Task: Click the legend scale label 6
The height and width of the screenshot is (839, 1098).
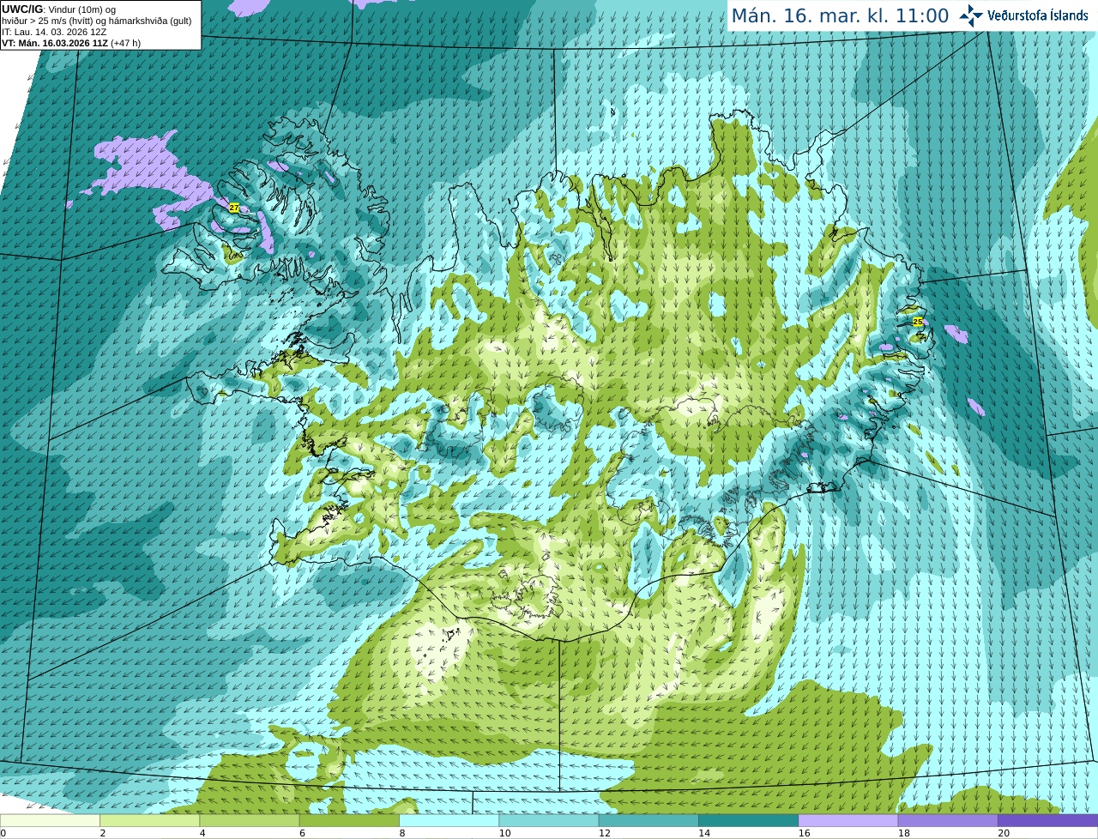Action: [x=303, y=833]
